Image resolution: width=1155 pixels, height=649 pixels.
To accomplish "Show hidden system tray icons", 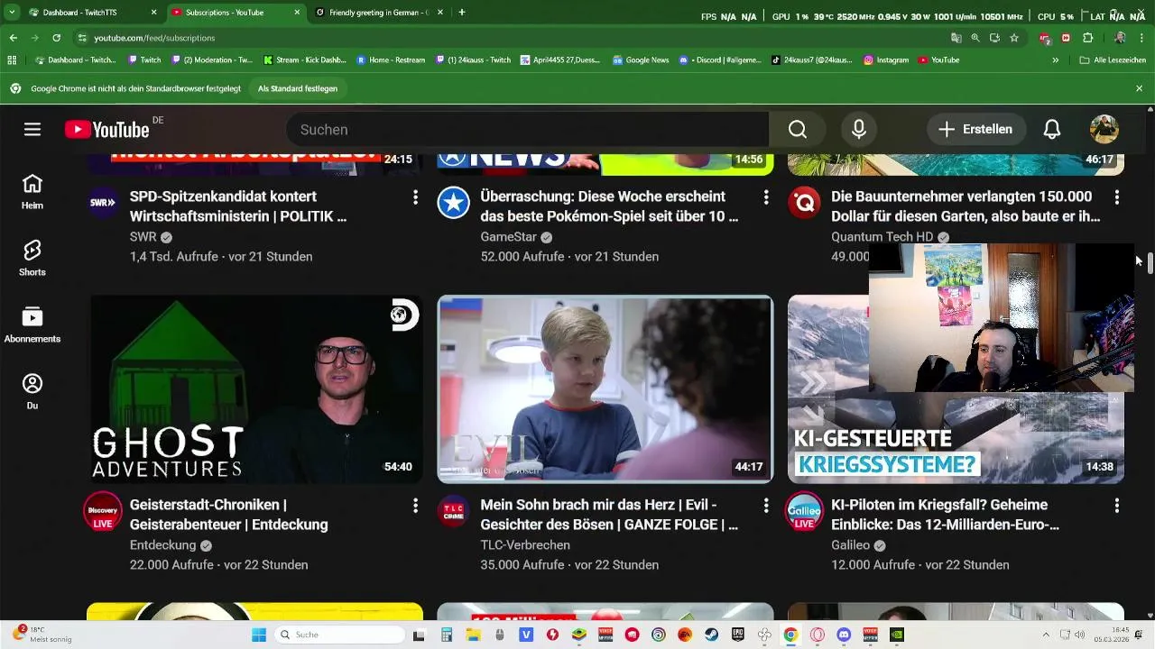I will coord(1046,635).
